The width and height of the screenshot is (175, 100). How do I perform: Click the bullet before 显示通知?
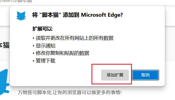[33, 46]
